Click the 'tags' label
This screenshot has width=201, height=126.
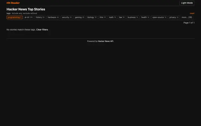[8, 13]
